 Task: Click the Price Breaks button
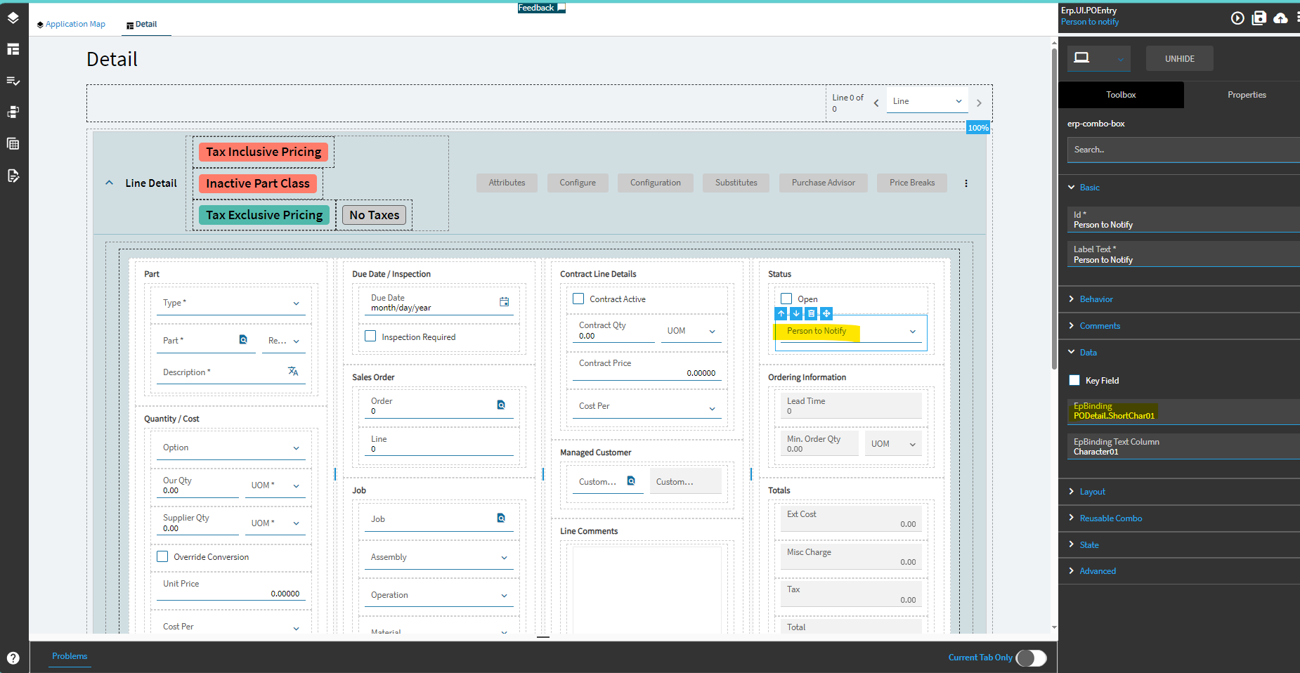(912, 183)
